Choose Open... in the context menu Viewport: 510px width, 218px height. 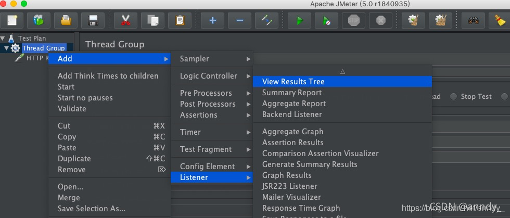tap(109, 187)
